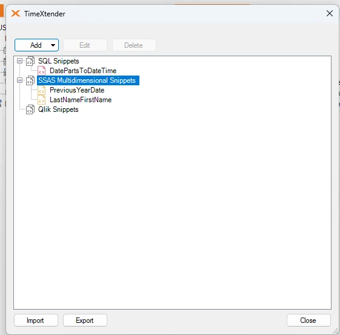
Task: Click the Qlik Snippets folder icon
Action: tap(30, 109)
